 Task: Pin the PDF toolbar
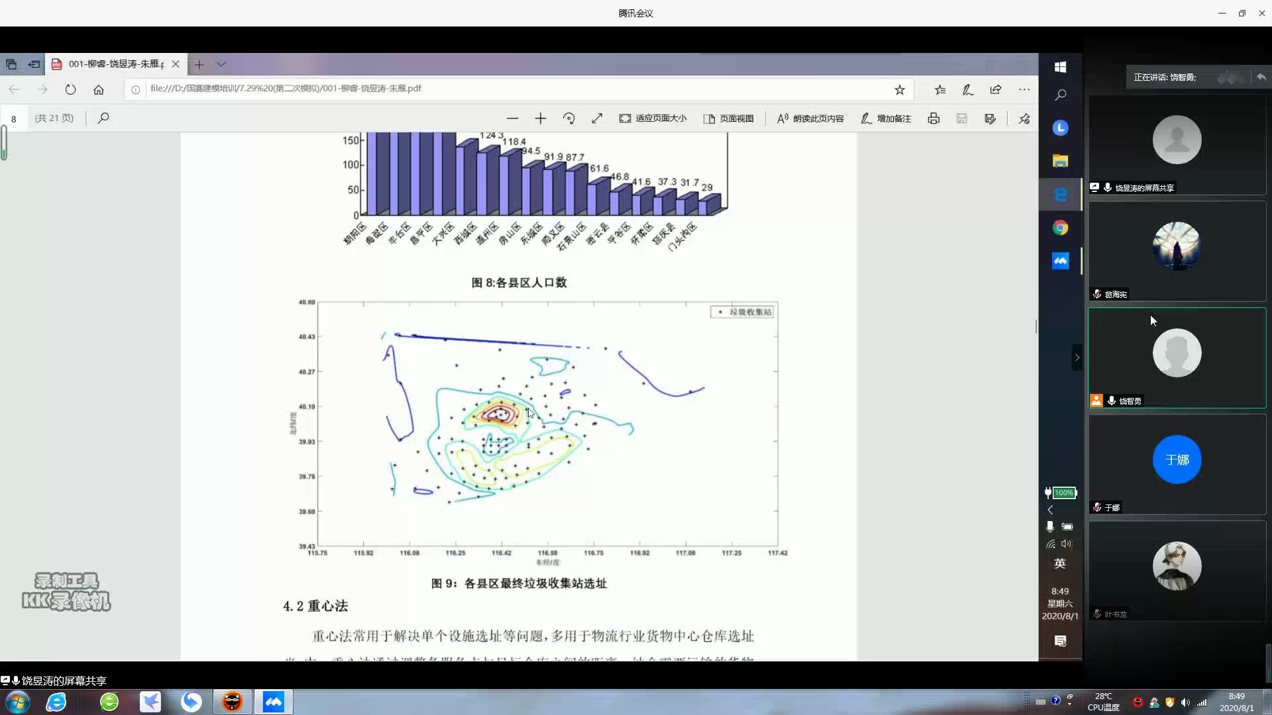click(1024, 119)
